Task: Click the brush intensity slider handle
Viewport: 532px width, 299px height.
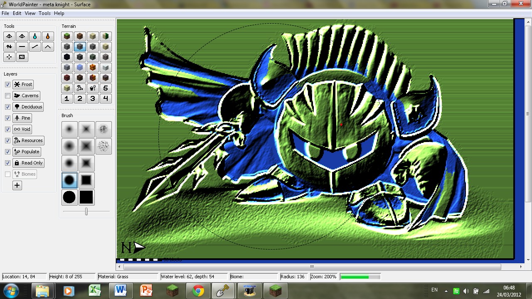Action: click(x=86, y=212)
